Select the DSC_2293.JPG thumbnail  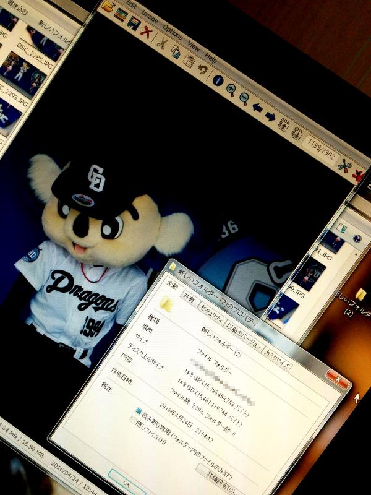tap(22, 75)
